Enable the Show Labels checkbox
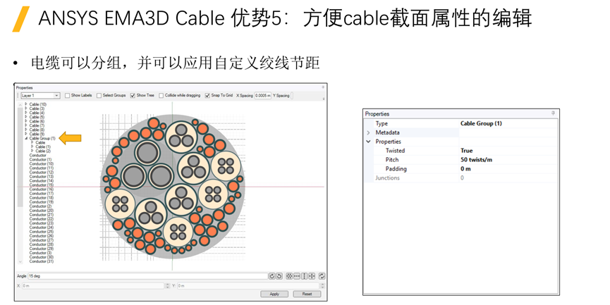610x305 pixels. [x=67, y=96]
